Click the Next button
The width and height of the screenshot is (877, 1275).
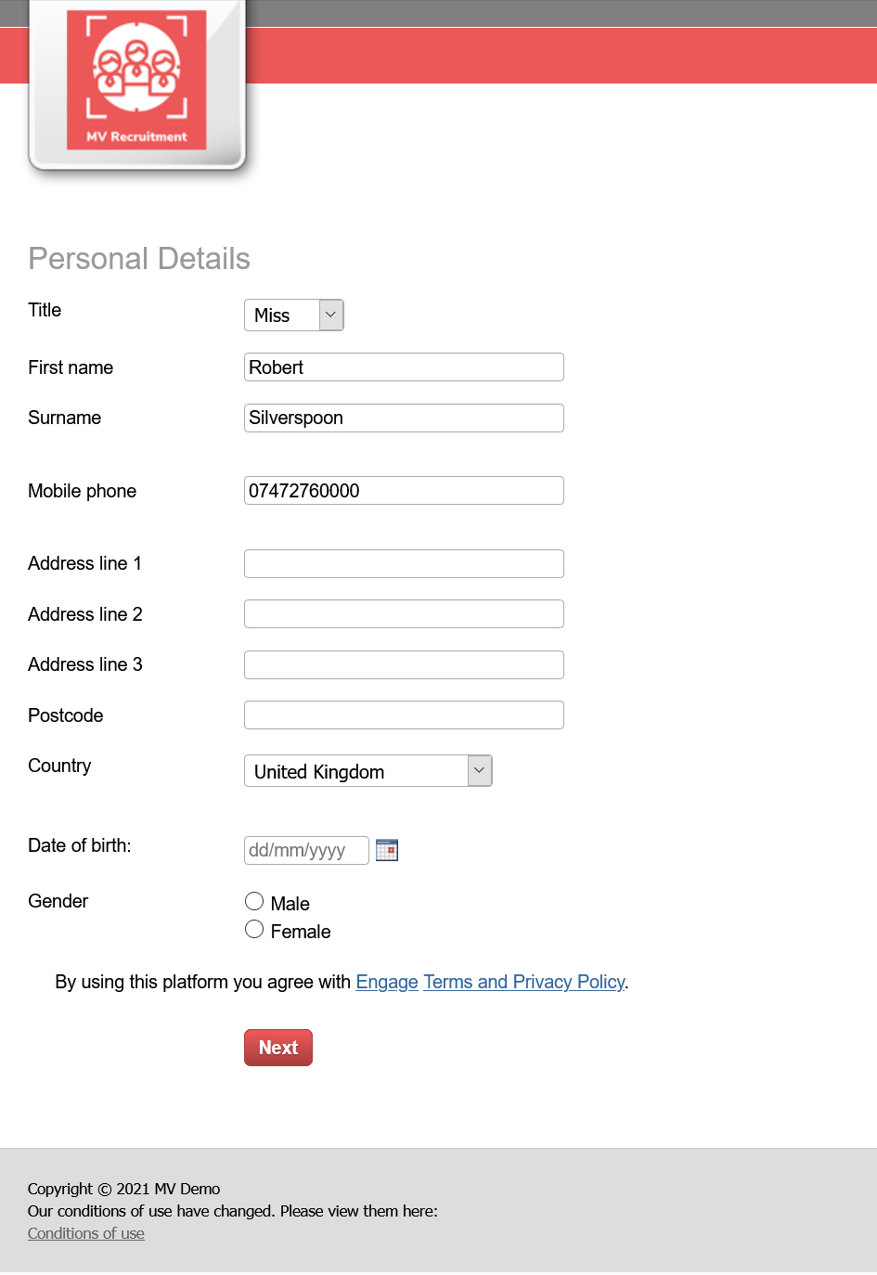[x=278, y=1048]
